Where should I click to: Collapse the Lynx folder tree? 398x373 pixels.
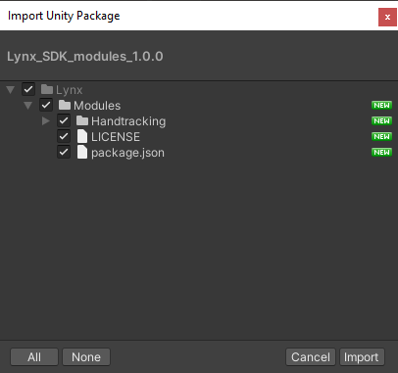11,89
